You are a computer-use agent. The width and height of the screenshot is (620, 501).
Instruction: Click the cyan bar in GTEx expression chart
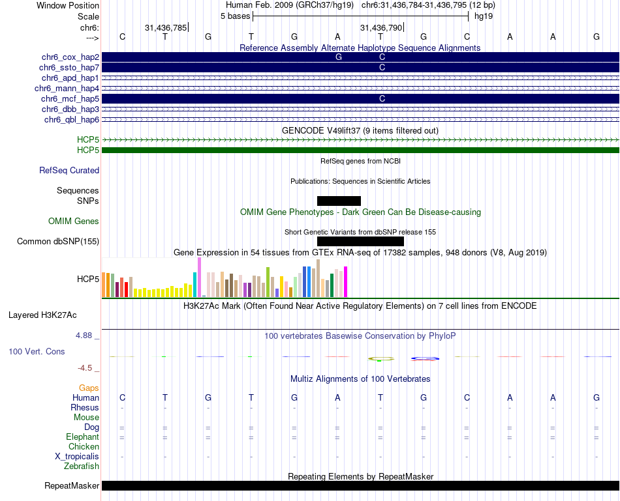194,285
